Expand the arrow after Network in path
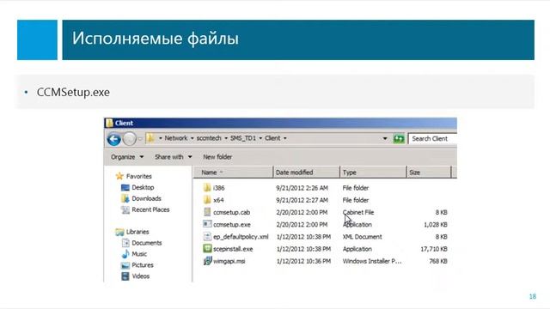 point(192,138)
